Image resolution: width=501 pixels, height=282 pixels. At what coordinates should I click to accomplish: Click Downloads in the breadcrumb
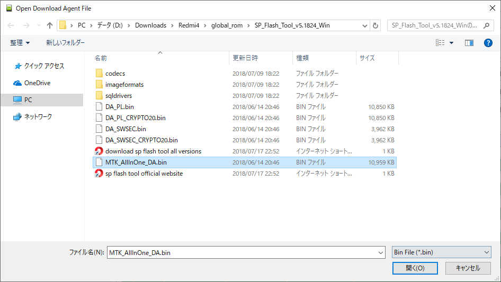click(x=150, y=25)
